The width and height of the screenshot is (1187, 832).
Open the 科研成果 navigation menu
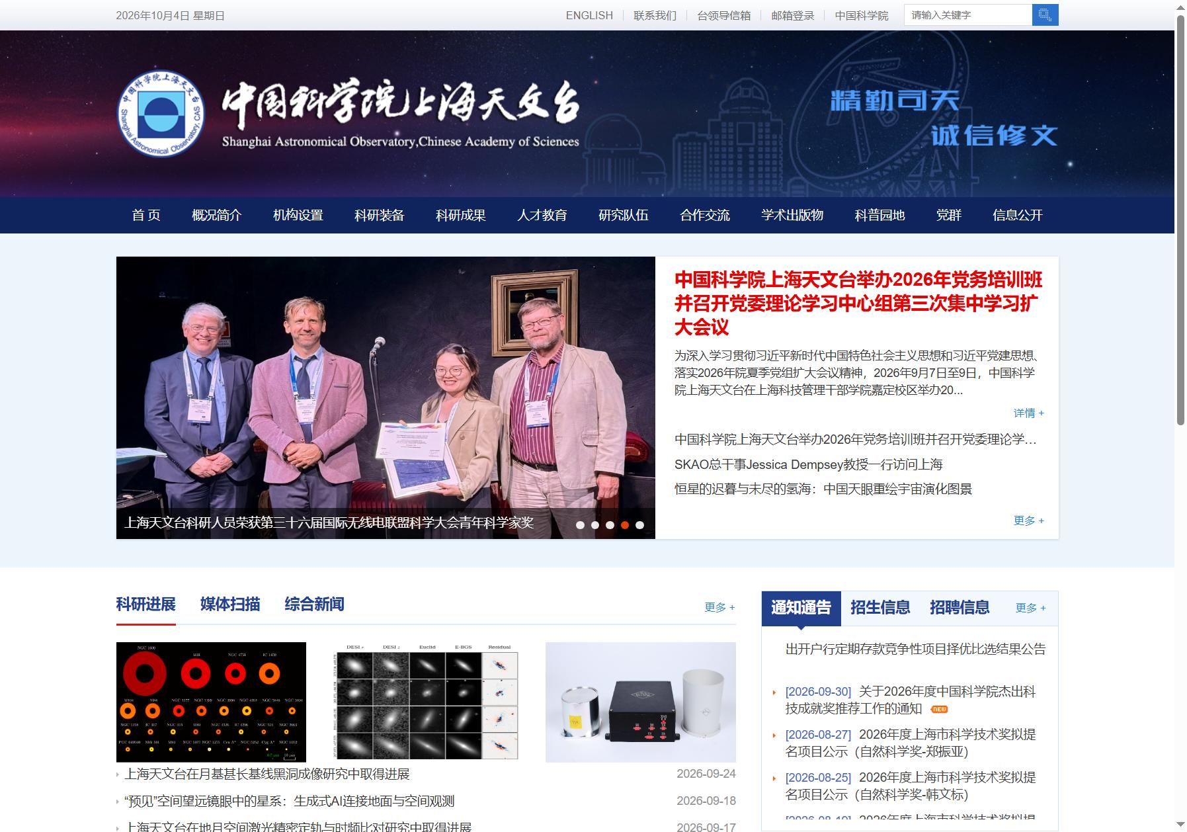pos(461,215)
